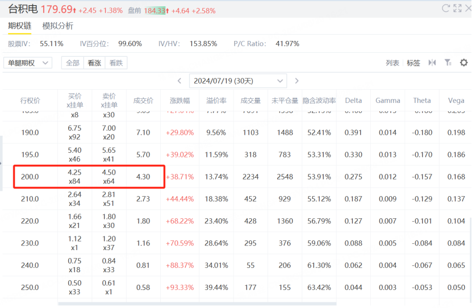Switch to the 模拟分析 tab
This screenshot has height=308, width=472.
click(58, 26)
